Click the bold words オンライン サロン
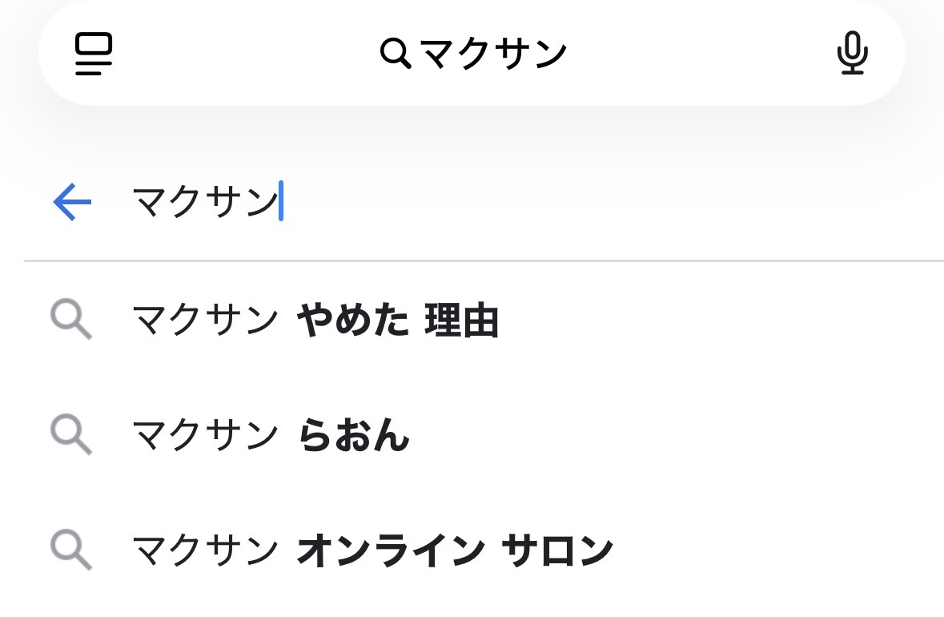 455,550
